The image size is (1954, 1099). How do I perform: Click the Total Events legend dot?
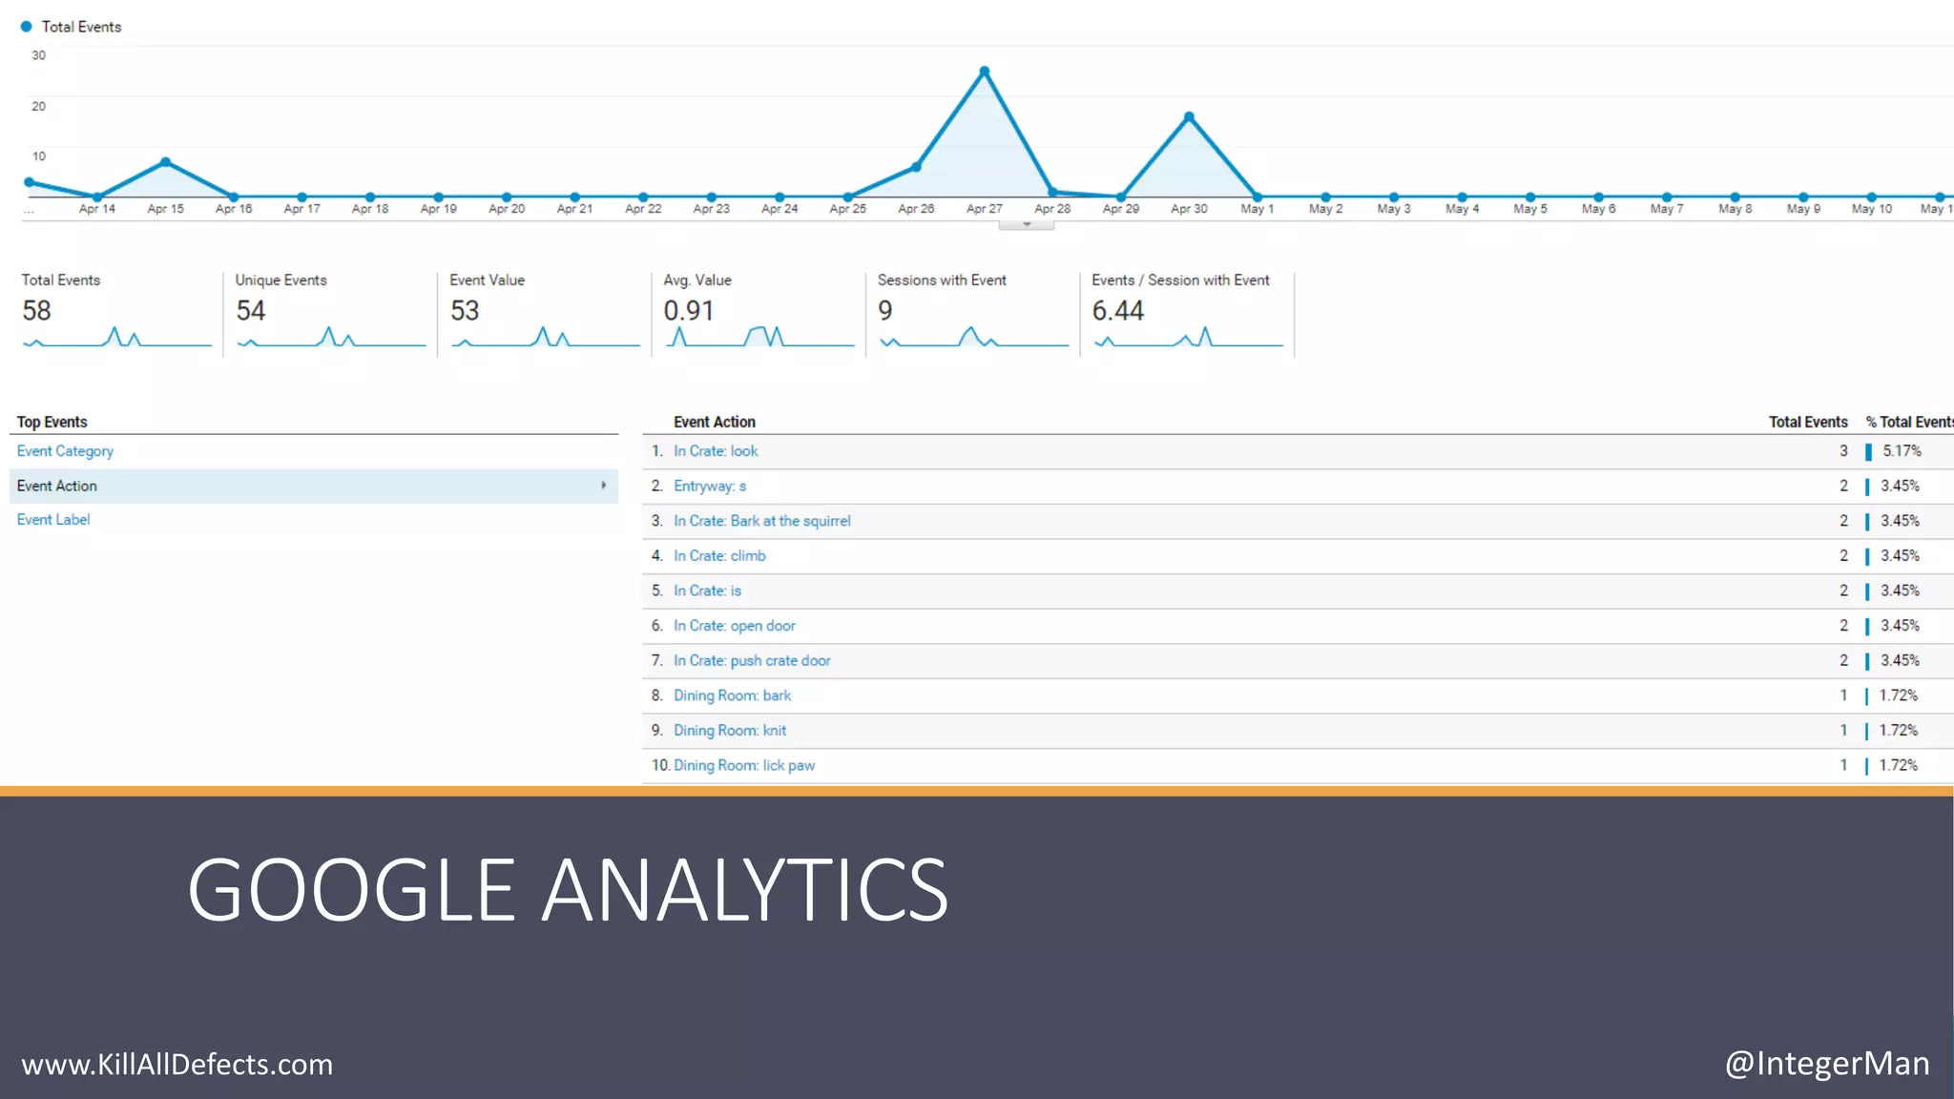(x=27, y=27)
